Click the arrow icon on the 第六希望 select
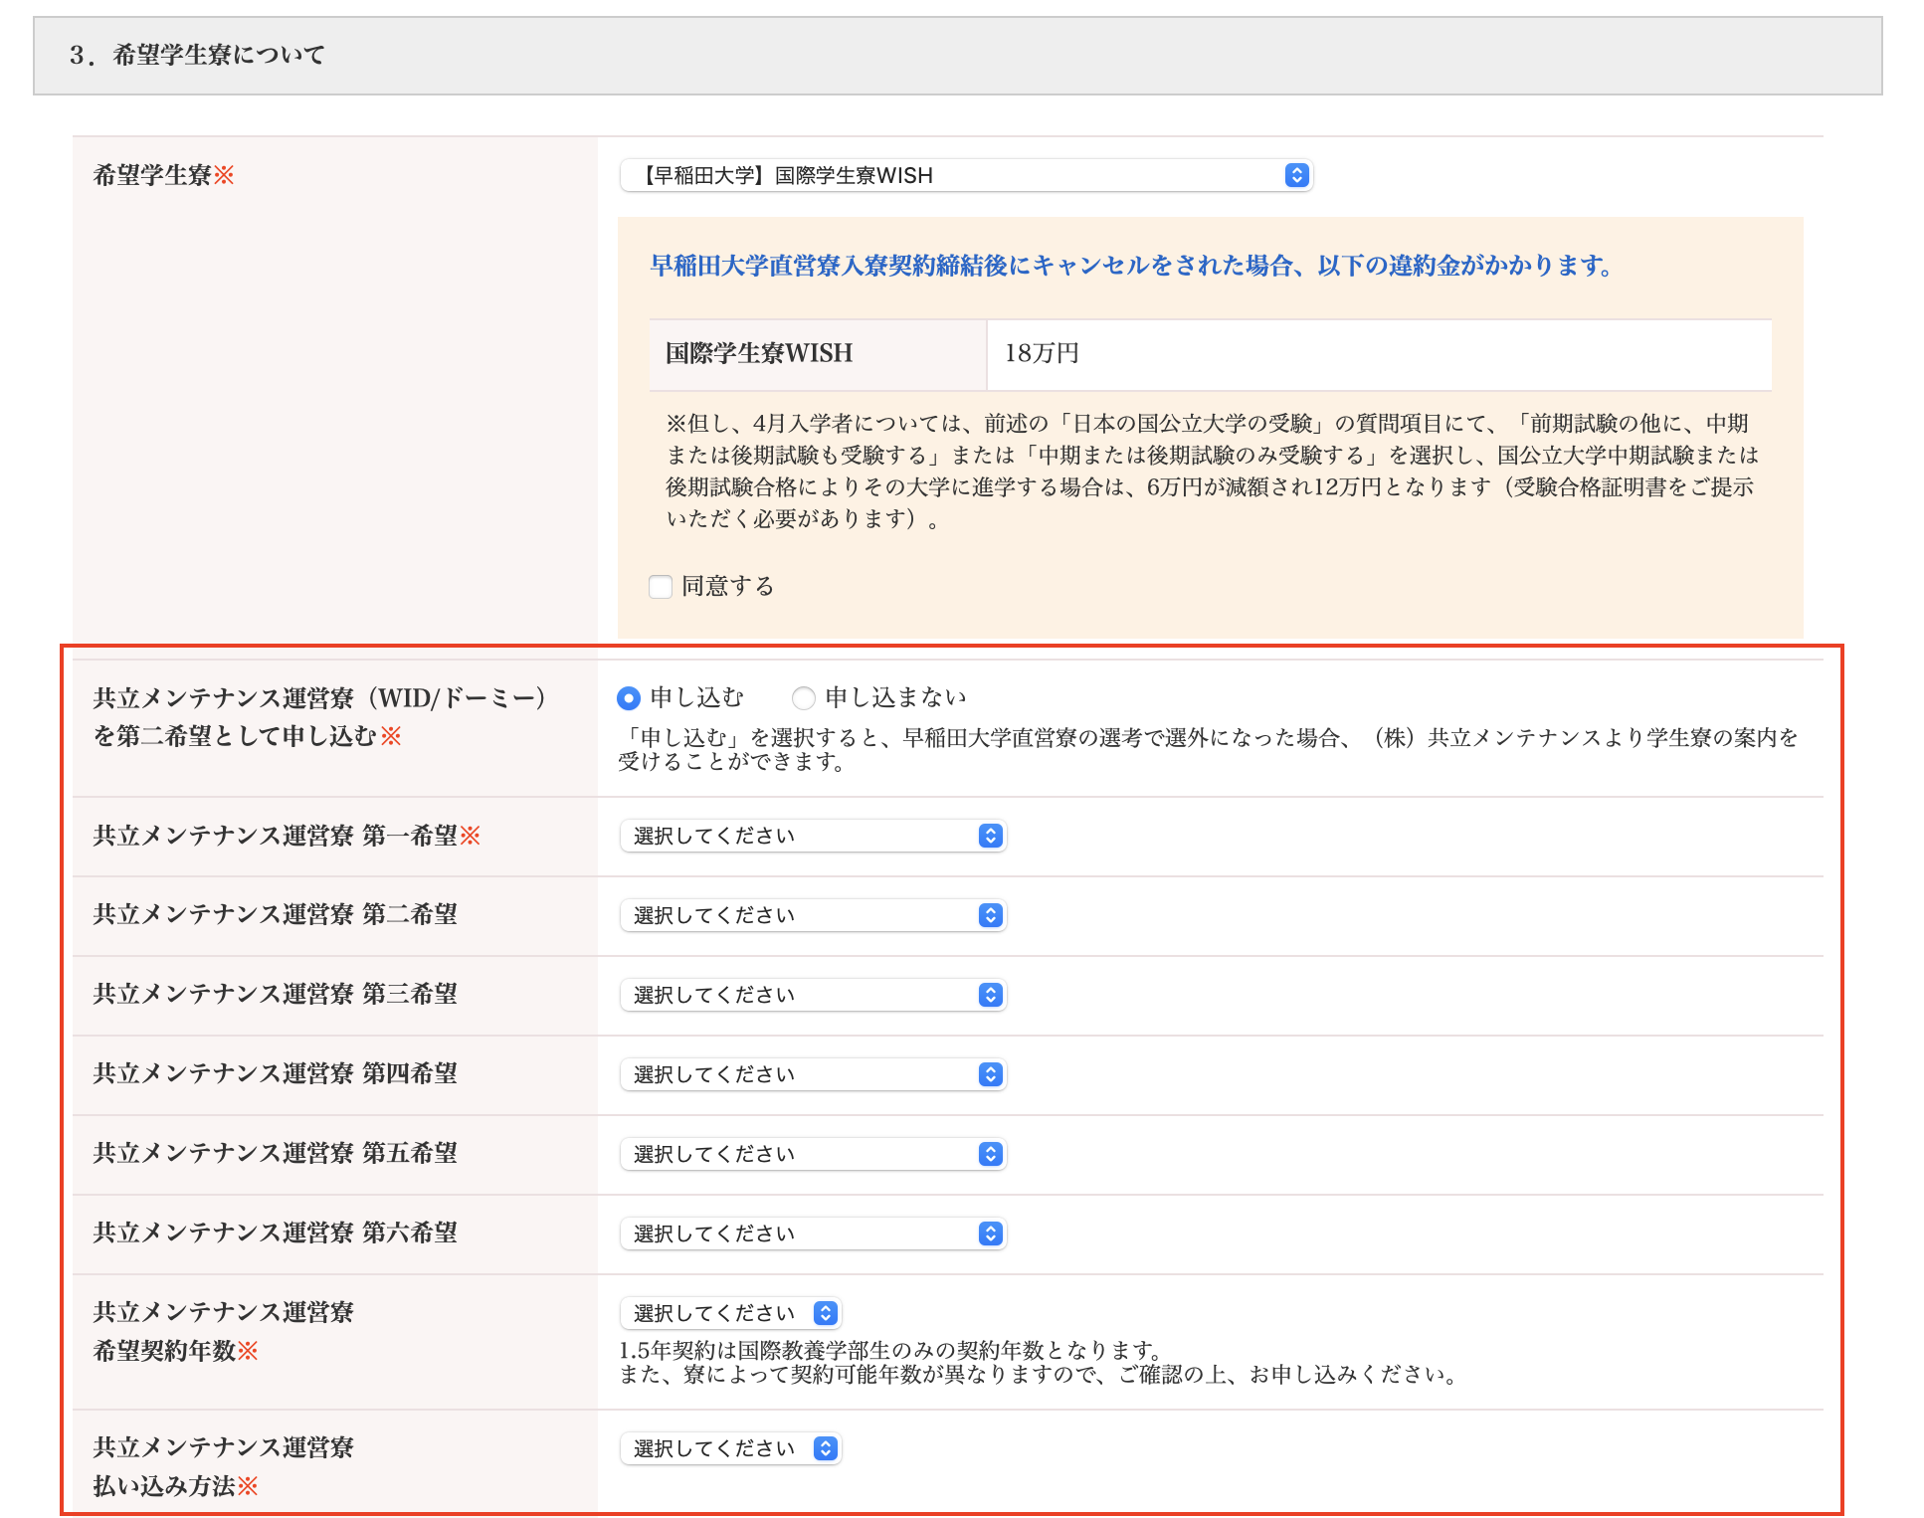 pos(990,1233)
